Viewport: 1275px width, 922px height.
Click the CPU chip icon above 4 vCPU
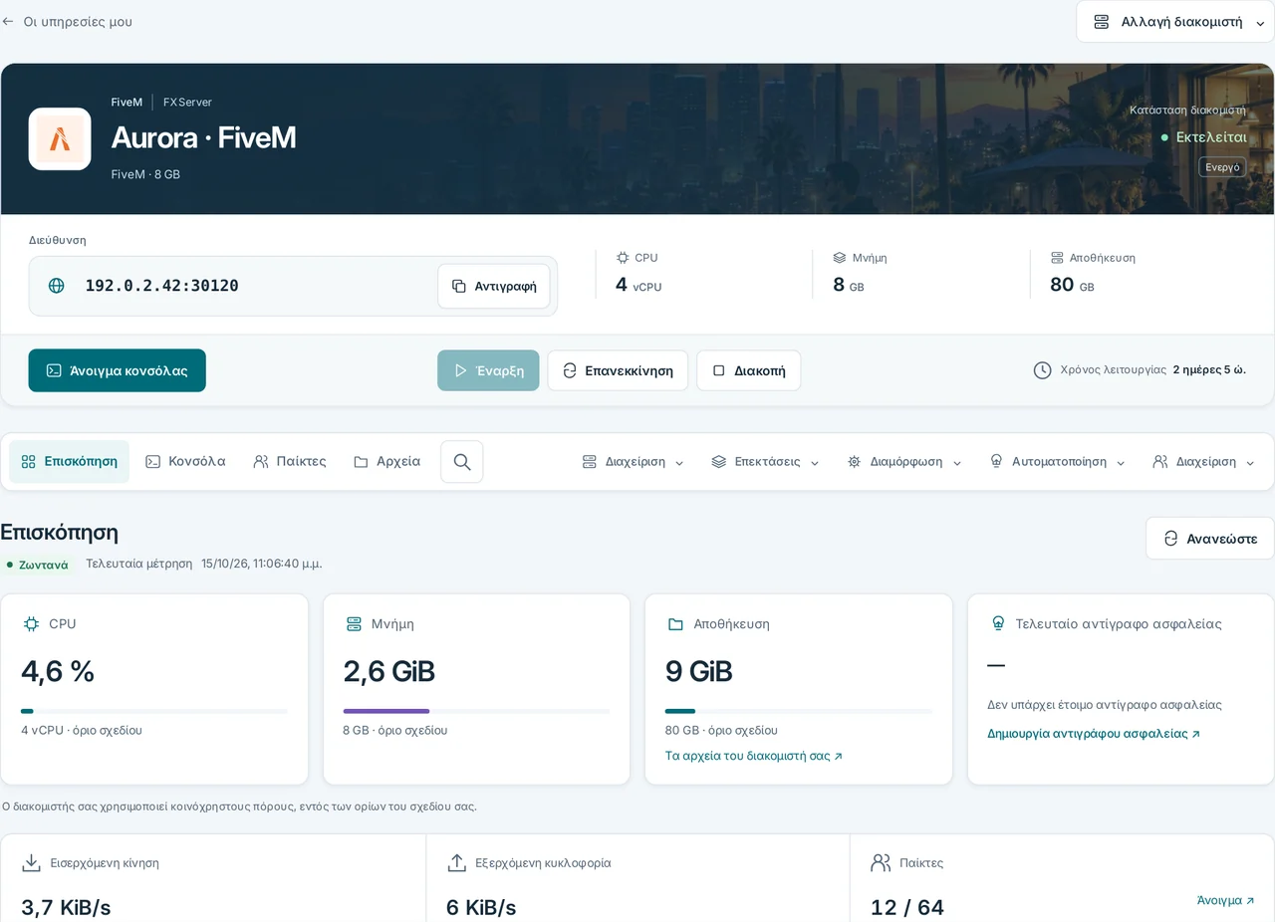[x=623, y=257]
